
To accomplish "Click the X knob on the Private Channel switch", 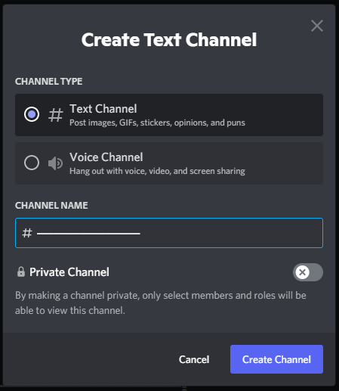I will (x=302, y=272).
